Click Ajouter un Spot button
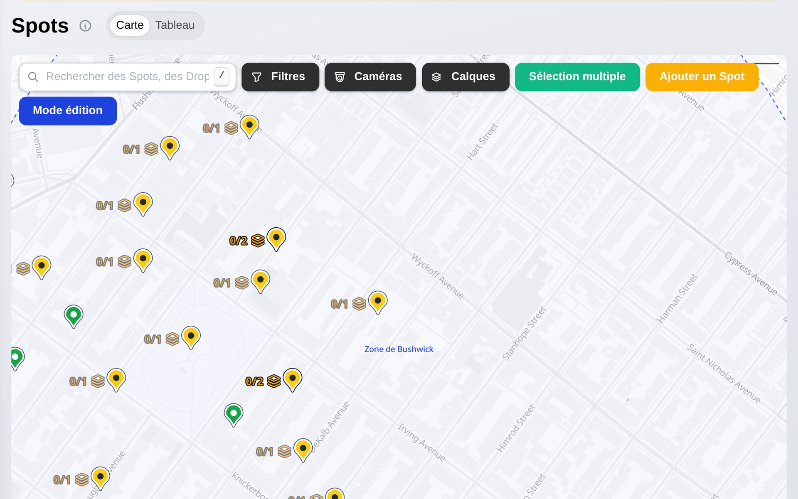The image size is (798, 499). point(702,77)
